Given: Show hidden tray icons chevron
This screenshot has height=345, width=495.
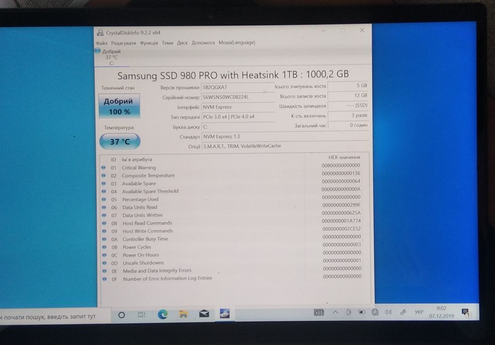Looking at the screenshot, I should 335,312.
